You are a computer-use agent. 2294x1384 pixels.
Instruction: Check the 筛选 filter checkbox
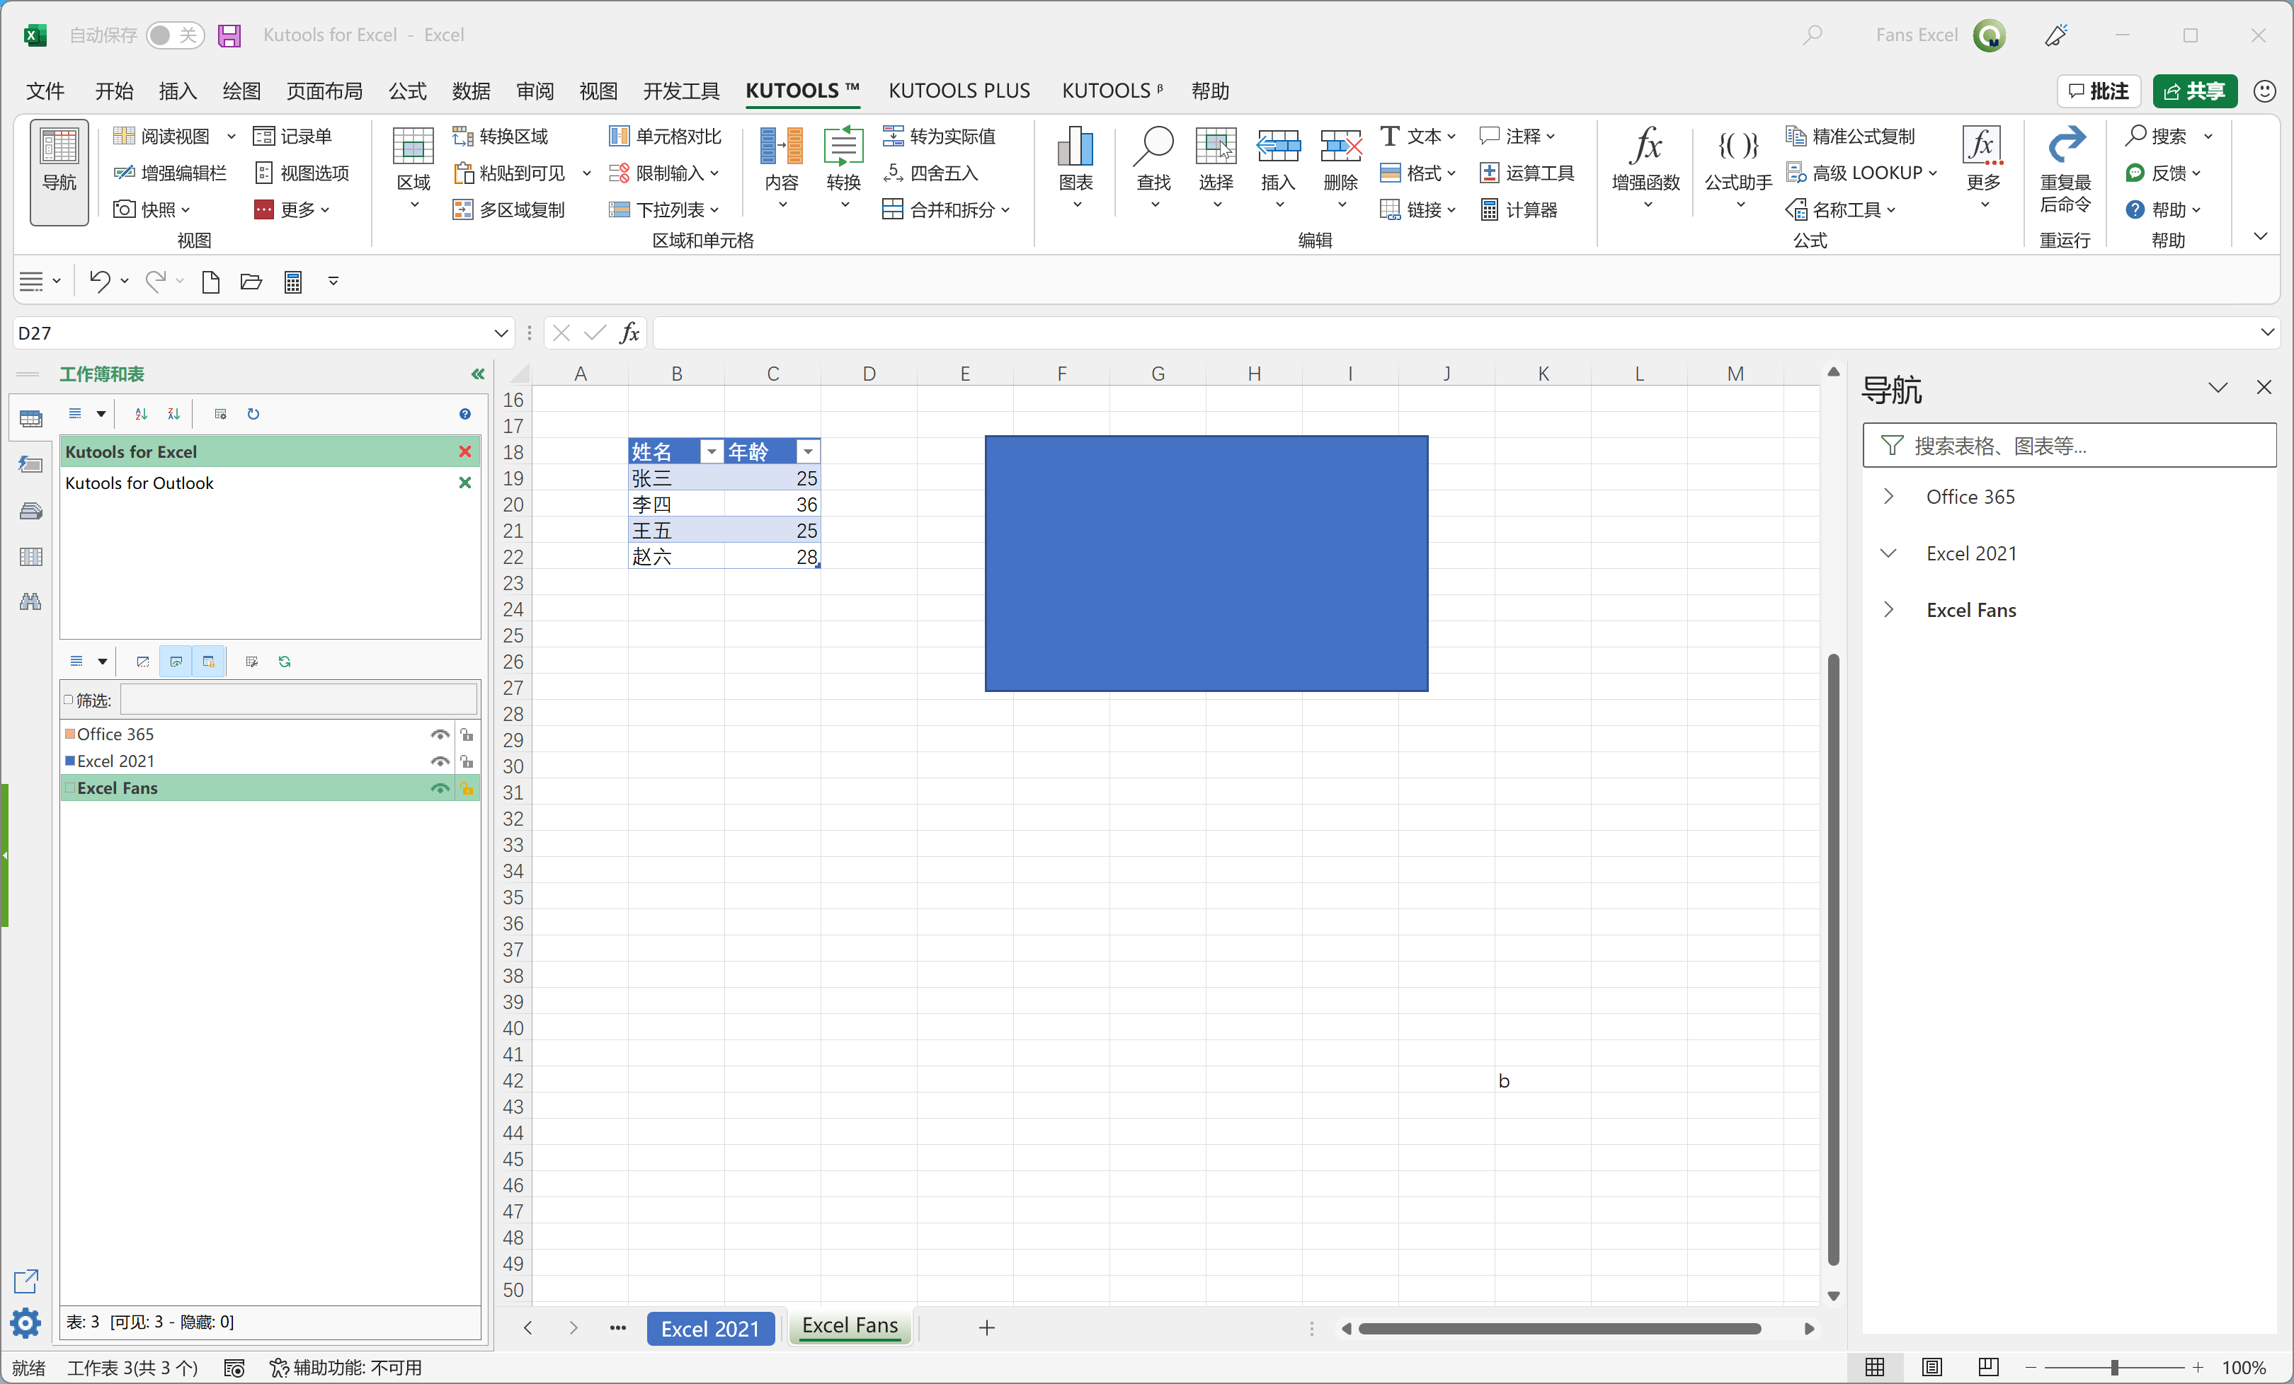point(69,700)
